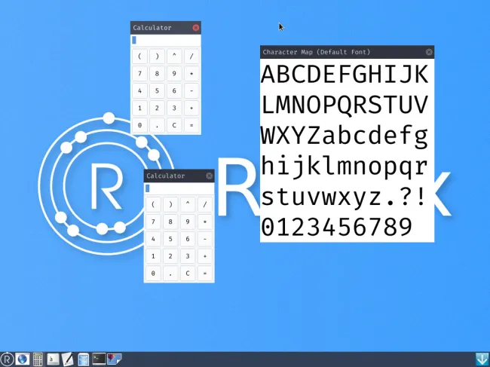Click caret (^) in the upper Calculator

174,57
